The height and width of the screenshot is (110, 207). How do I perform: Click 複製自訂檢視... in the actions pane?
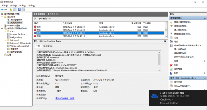181,53
